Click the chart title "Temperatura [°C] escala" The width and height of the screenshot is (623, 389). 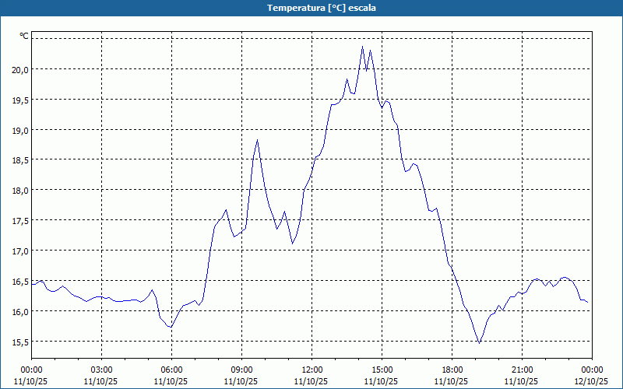tap(311, 8)
